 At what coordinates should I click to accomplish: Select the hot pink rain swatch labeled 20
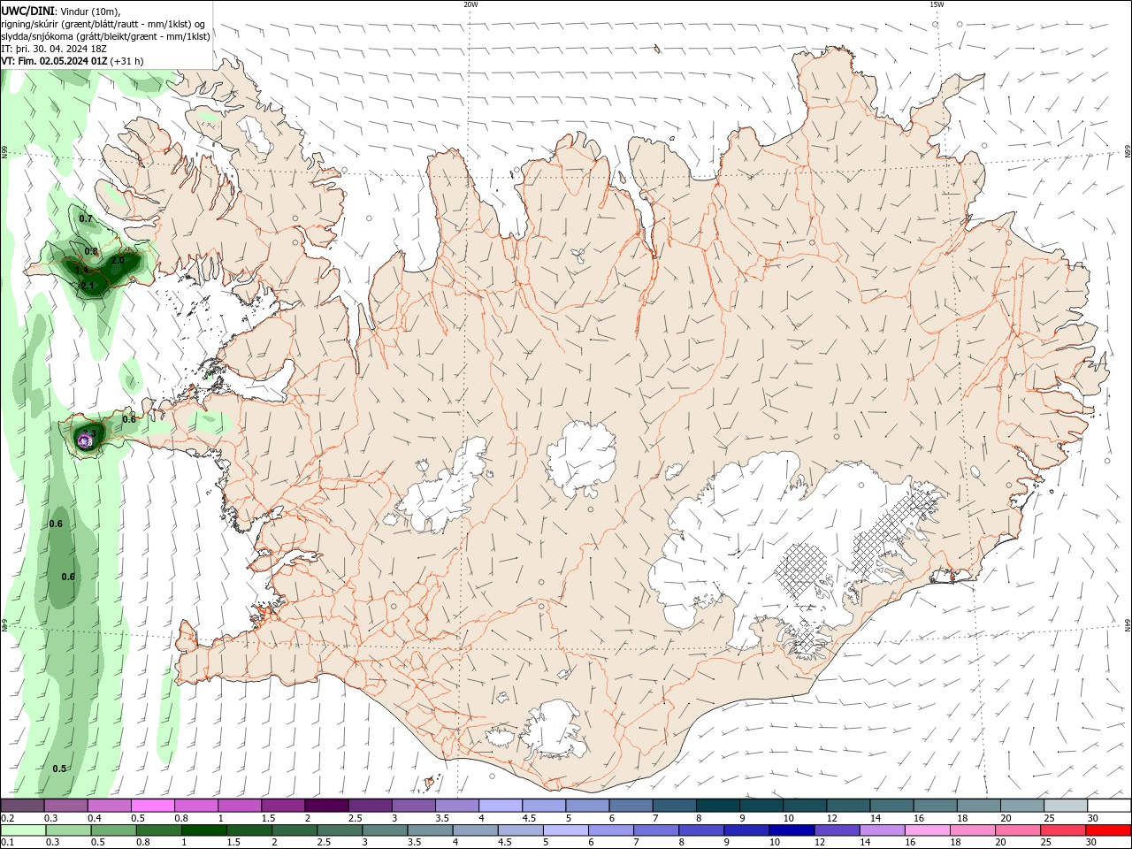[1018, 830]
